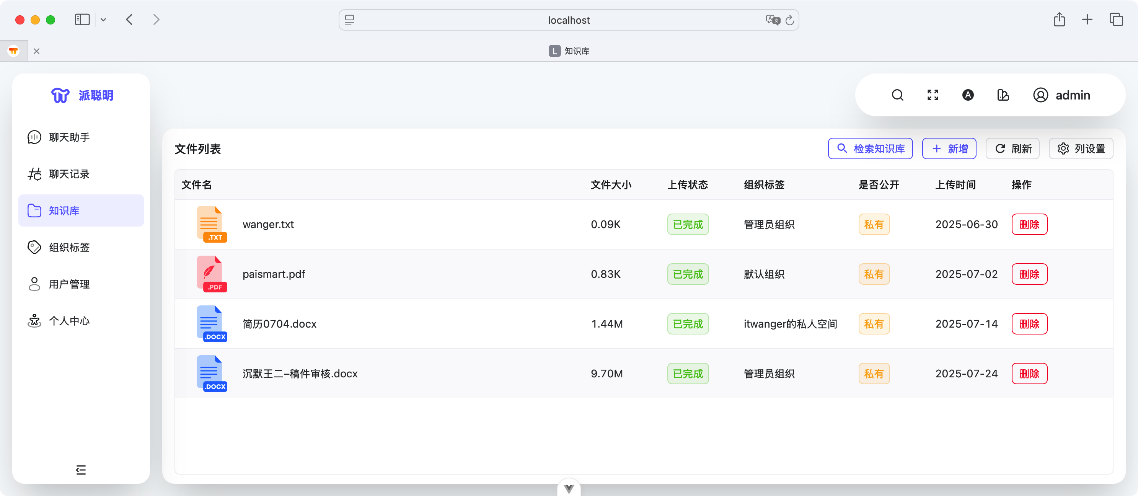
Task: Click the 新增 button
Action: (949, 148)
